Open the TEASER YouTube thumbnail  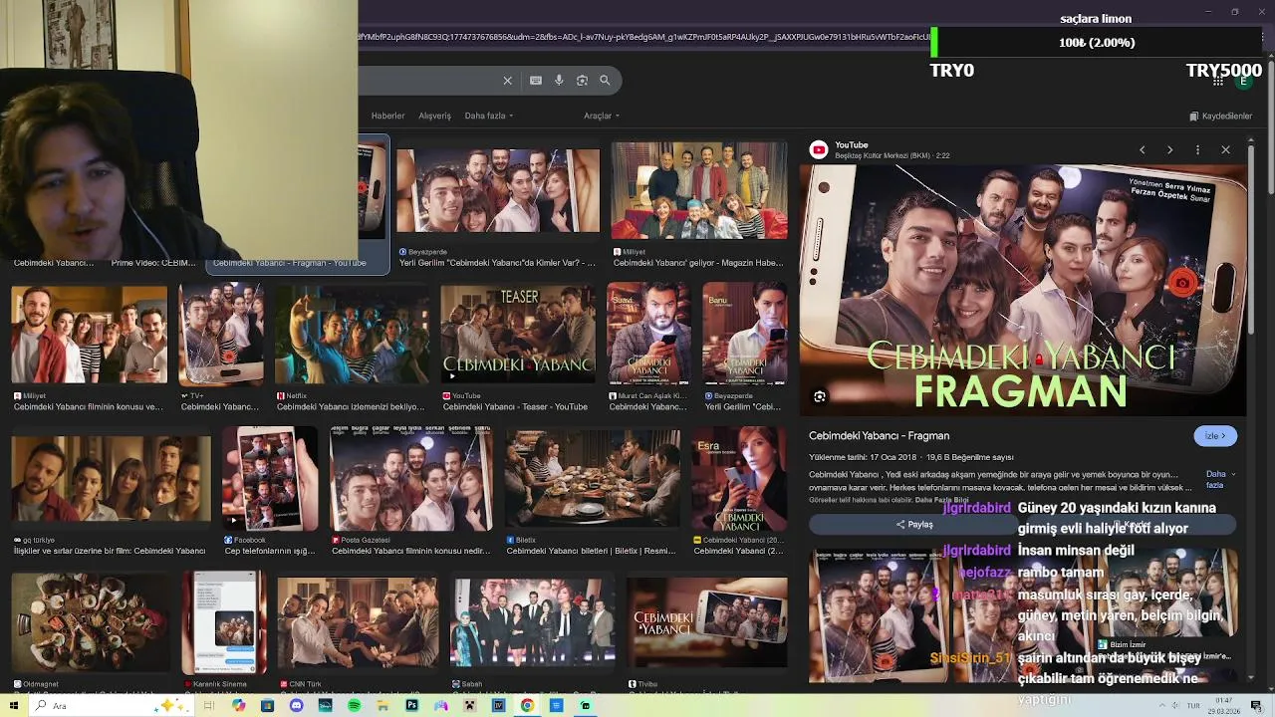pos(518,336)
